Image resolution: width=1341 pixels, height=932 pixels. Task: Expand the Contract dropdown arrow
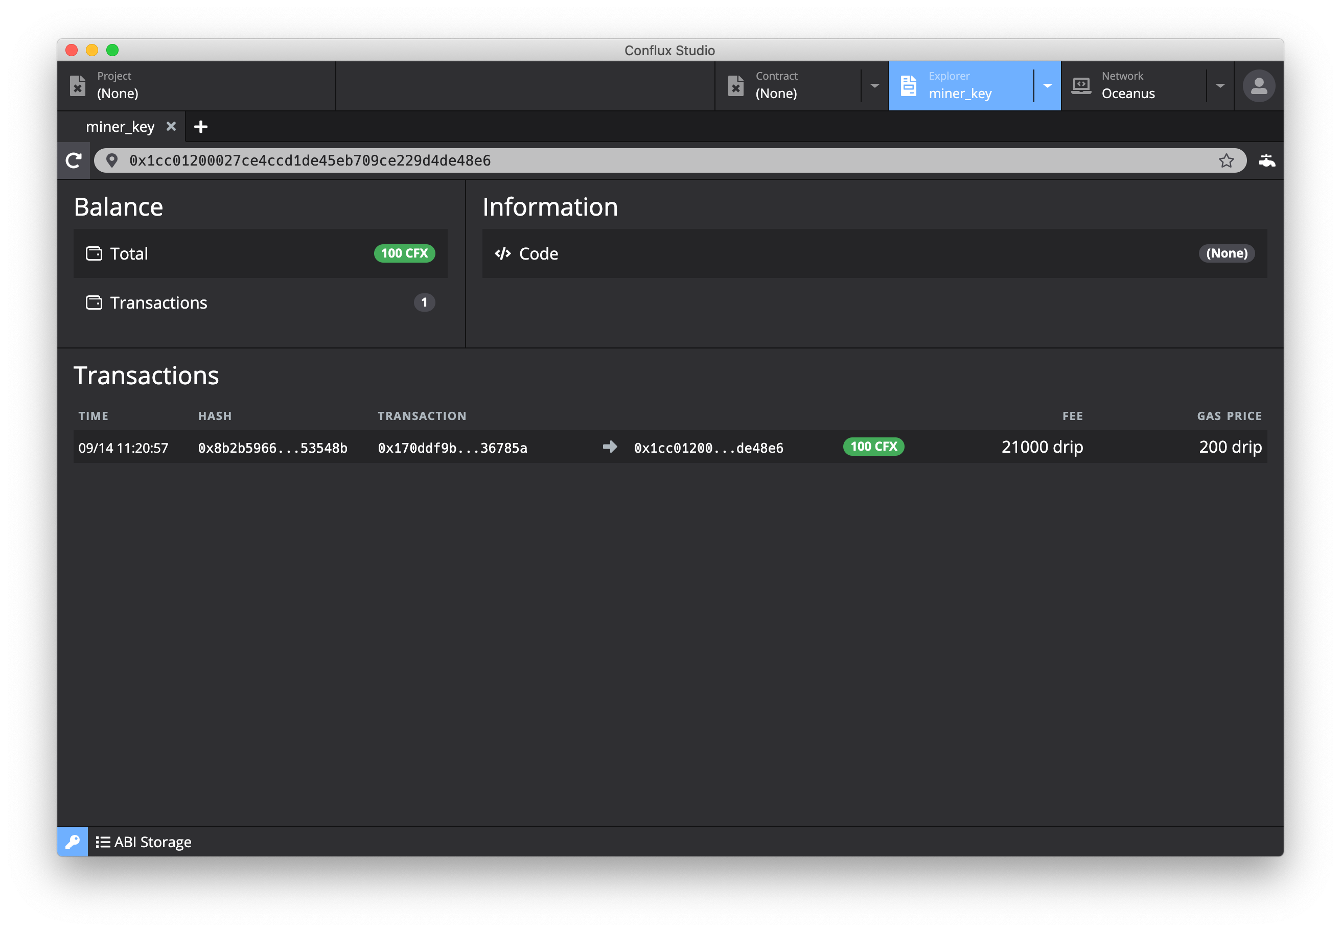point(874,86)
